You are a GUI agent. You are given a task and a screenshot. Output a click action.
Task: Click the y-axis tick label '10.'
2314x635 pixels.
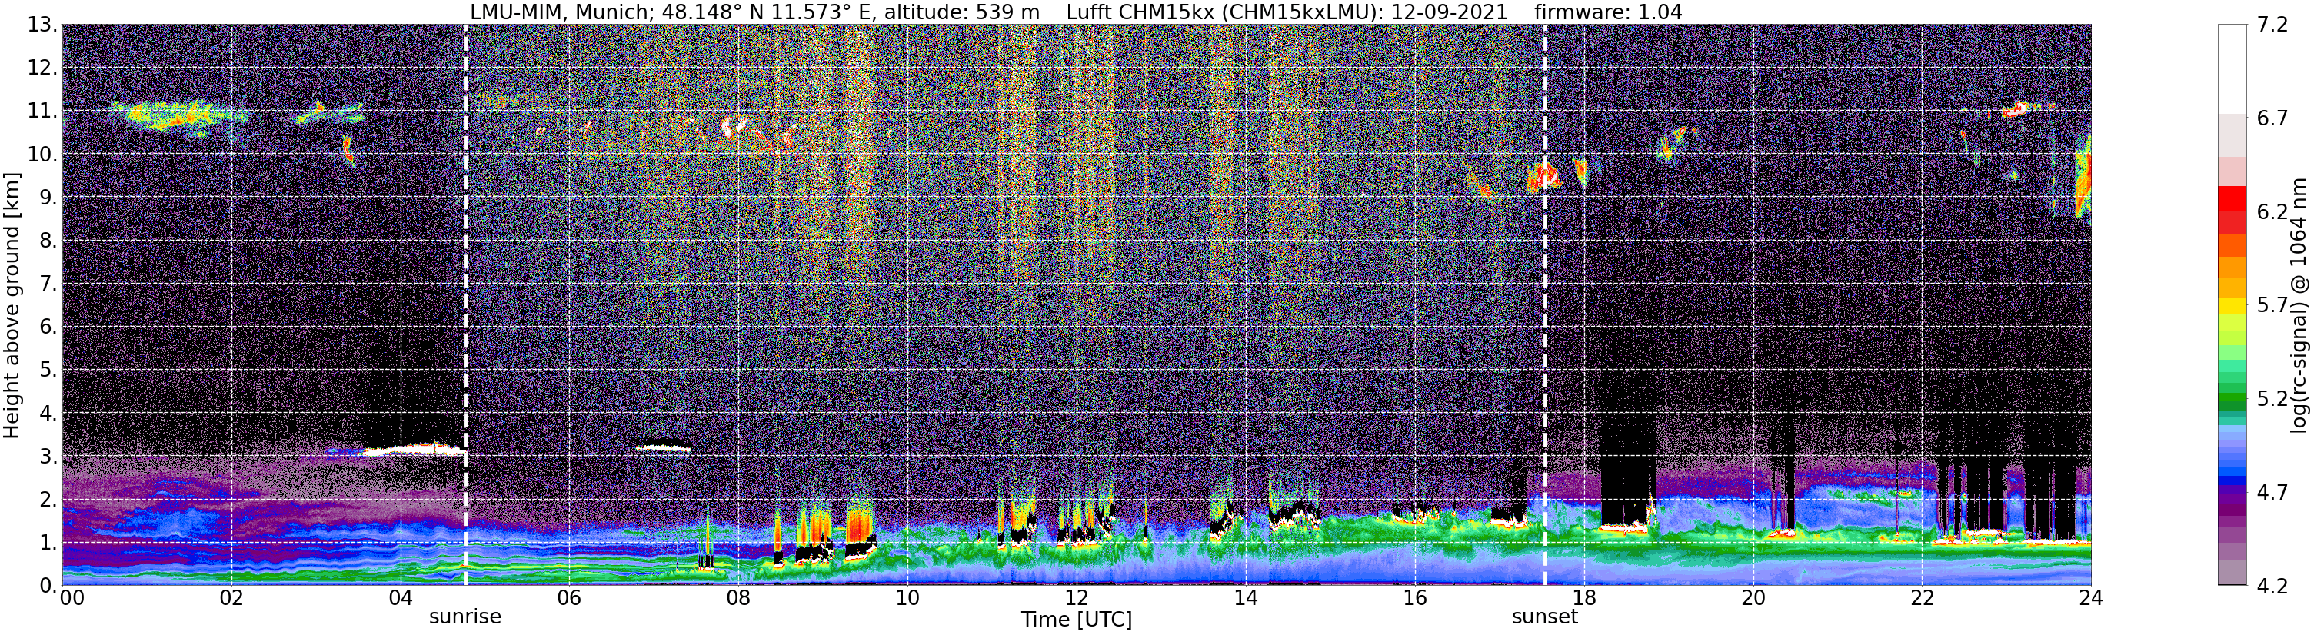(x=42, y=155)
